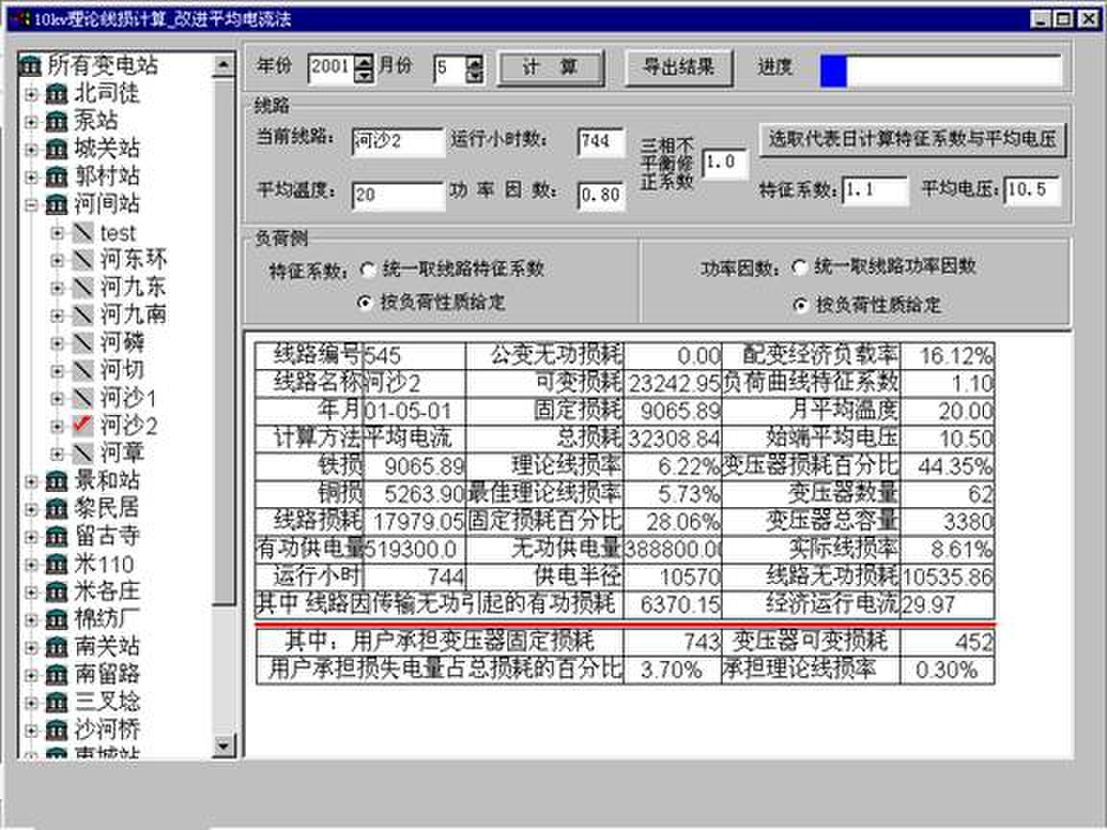Collapse the 河间站 tree node

click(x=31, y=205)
